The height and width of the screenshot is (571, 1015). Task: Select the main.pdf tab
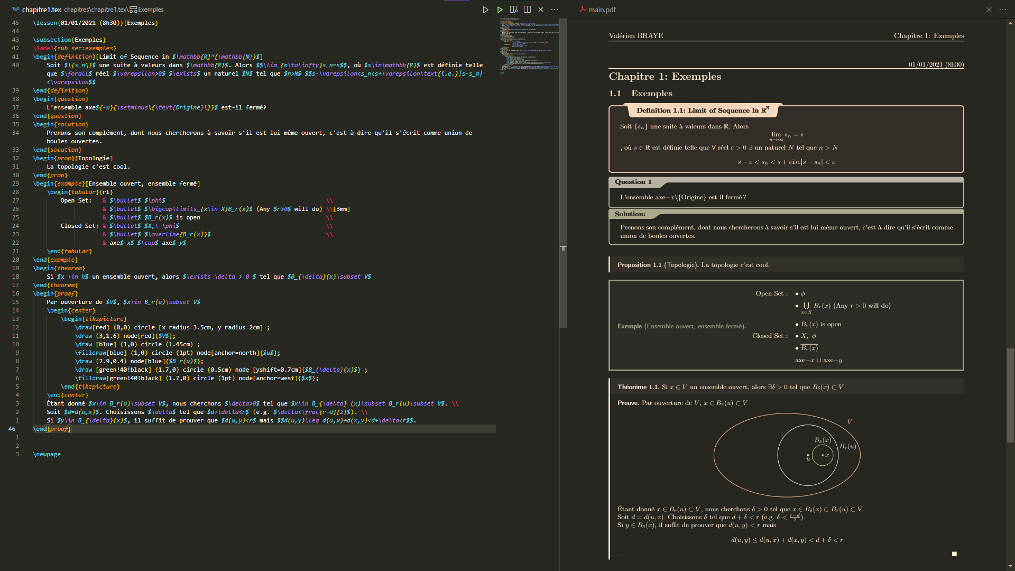(602, 10)
